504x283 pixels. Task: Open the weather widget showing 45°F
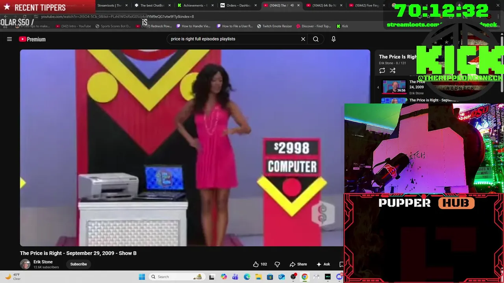(12, 277)
